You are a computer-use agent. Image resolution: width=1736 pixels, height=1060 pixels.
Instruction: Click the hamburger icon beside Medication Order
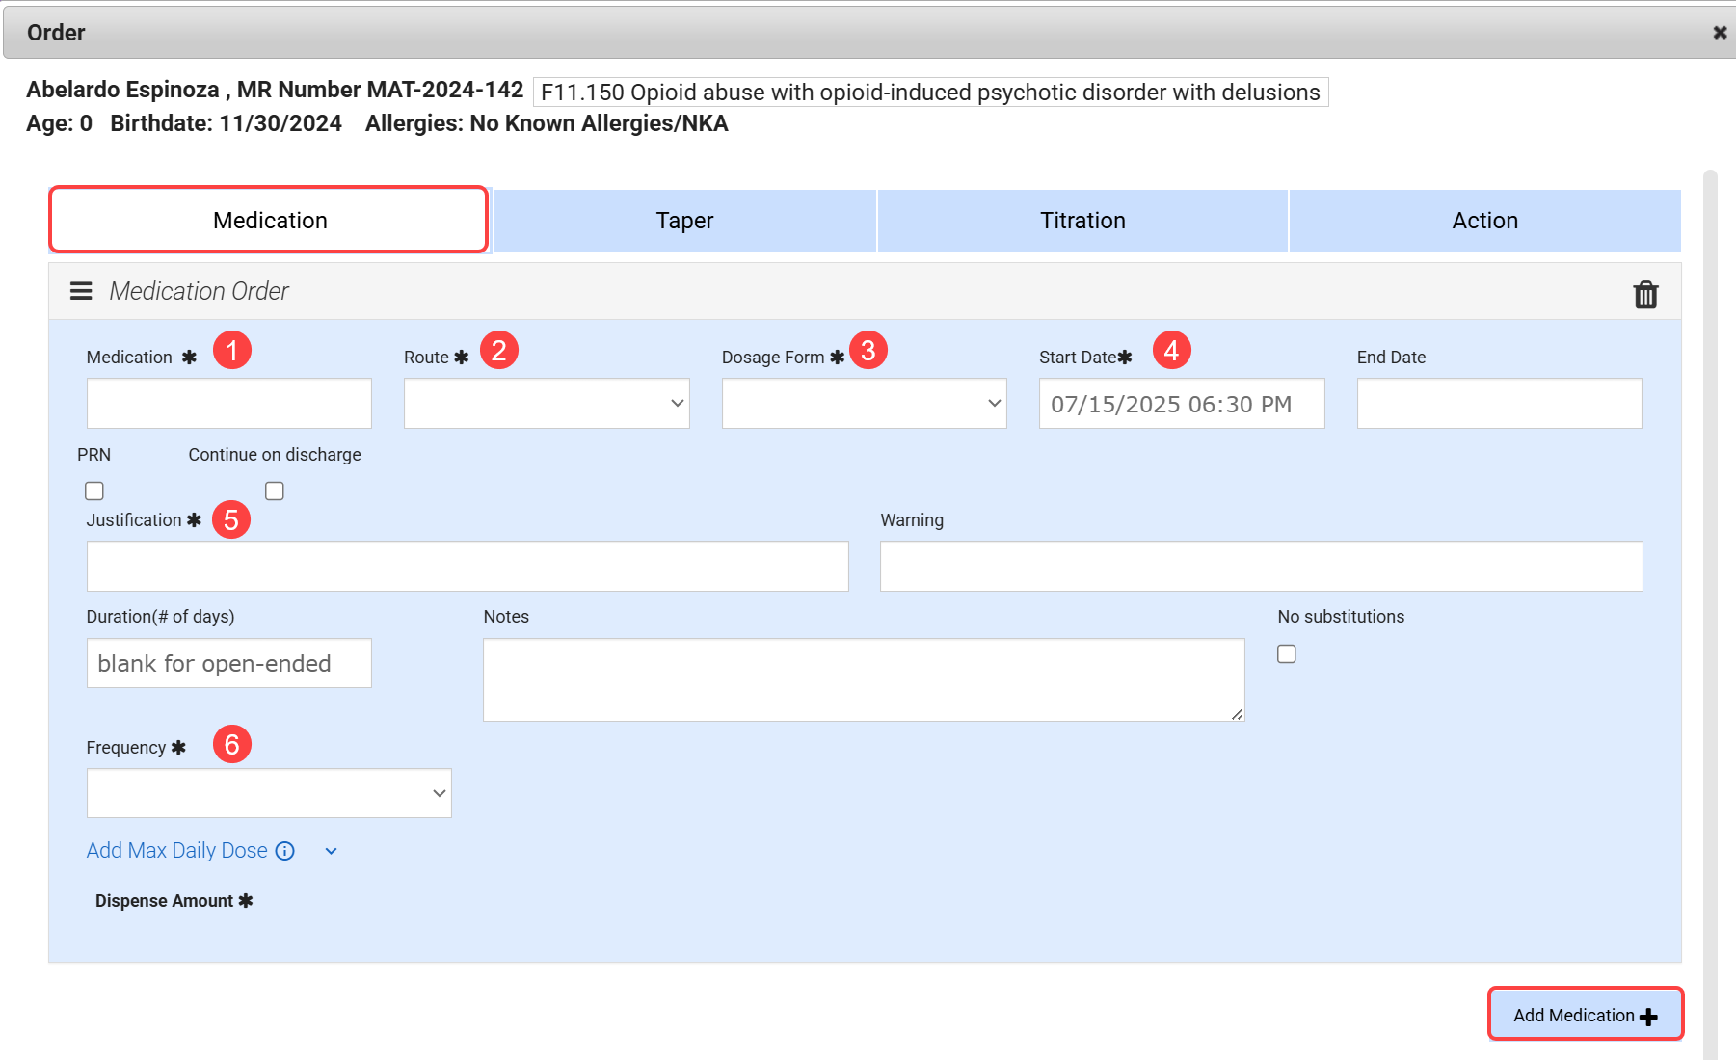pos(81,291)
